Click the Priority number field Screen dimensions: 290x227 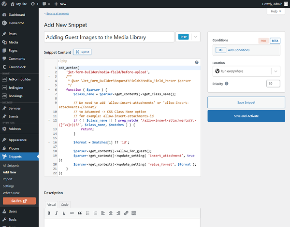273,84
